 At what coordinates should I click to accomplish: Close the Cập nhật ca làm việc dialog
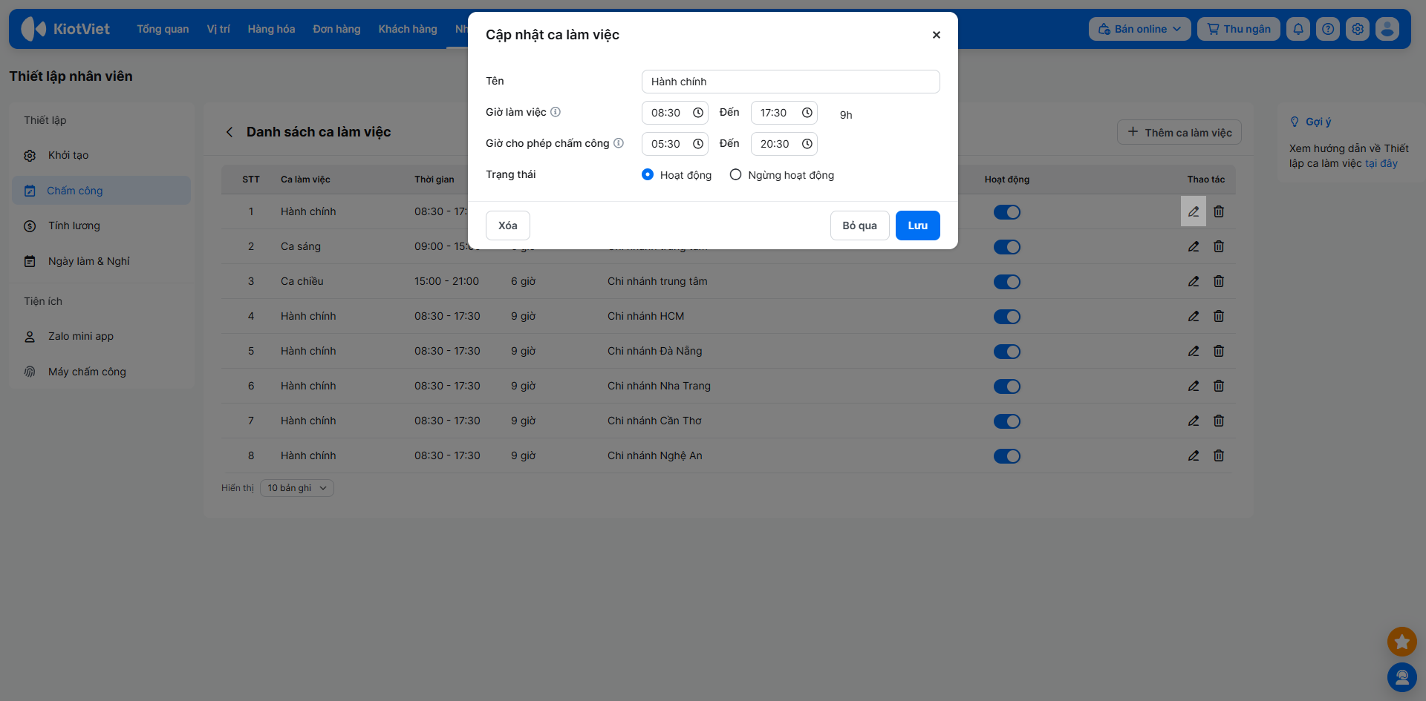pos(937,35)
